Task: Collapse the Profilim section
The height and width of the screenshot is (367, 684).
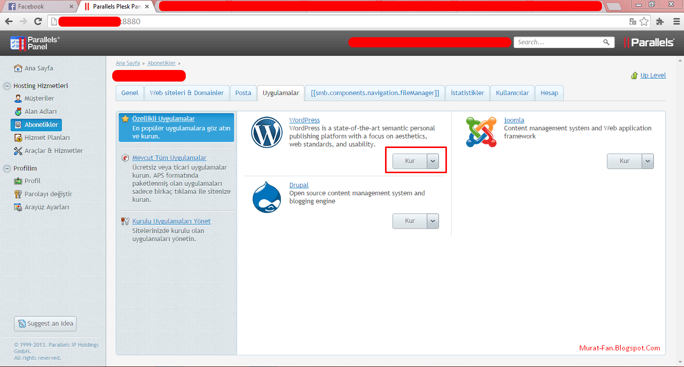Action: [x=7, y=168]
